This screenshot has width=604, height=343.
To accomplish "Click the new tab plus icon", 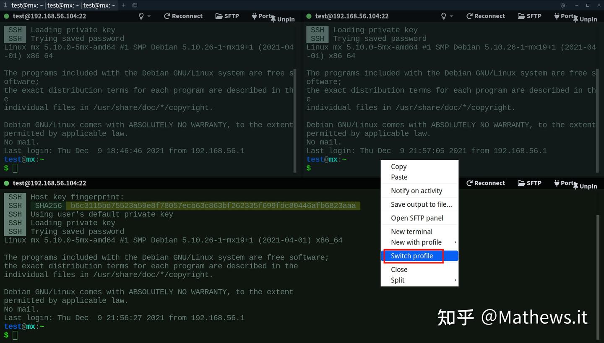I will click(123, 5).
